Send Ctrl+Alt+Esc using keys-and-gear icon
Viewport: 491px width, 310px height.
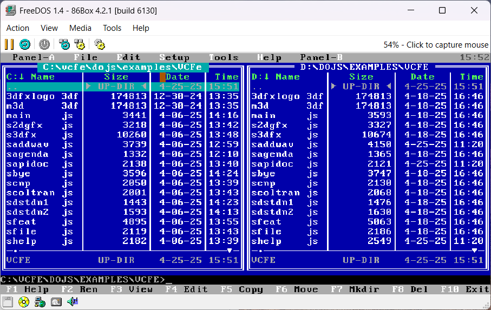[x=80, y=44]
